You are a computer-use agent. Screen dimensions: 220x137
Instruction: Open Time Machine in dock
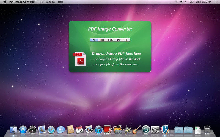tap(146, 130)
